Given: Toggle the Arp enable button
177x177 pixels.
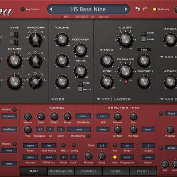Looking at the screenshot, I should pos(115,145).
